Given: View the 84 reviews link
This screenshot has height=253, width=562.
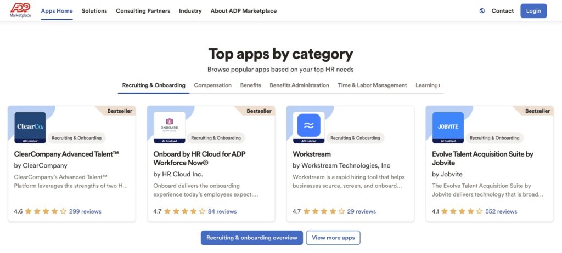Looking at the screenshot, I should [x=222, y=211].
